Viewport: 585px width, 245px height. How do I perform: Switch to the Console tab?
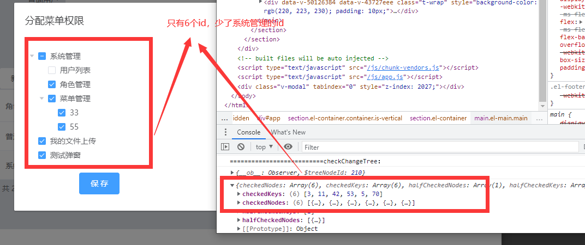point(248,132)
